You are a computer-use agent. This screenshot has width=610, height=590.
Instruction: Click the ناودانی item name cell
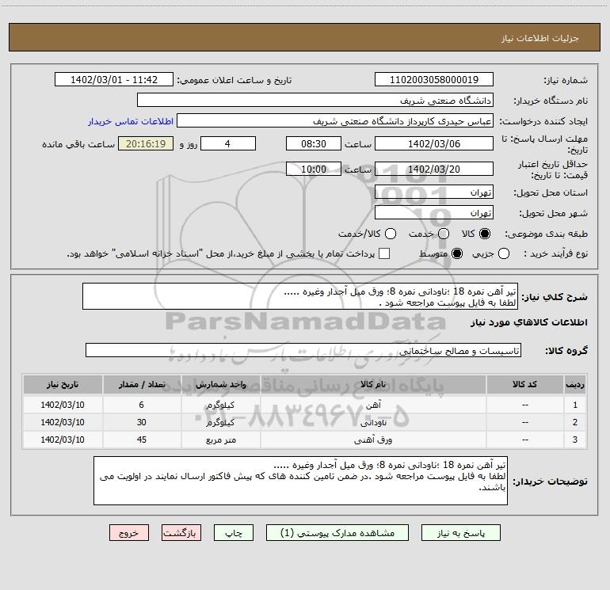click(x=373, y=422)
